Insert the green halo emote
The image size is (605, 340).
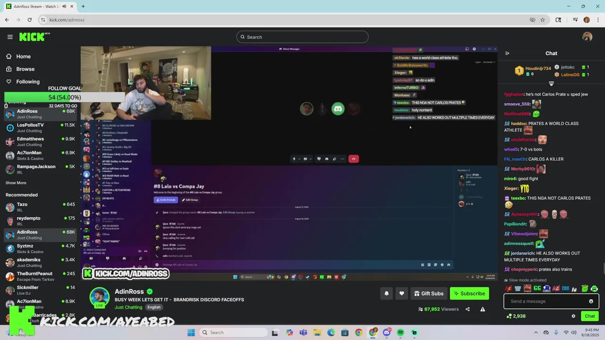(x=585, y=288)
